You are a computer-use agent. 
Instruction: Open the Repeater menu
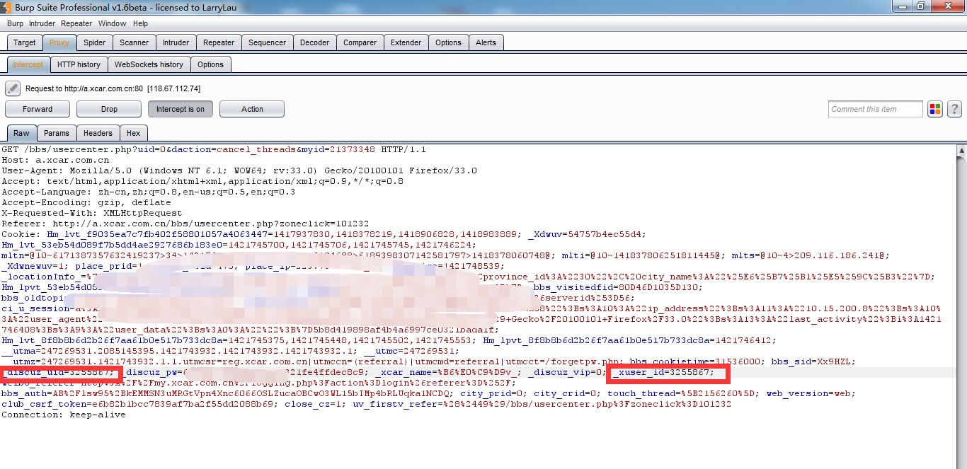(76, 23)
